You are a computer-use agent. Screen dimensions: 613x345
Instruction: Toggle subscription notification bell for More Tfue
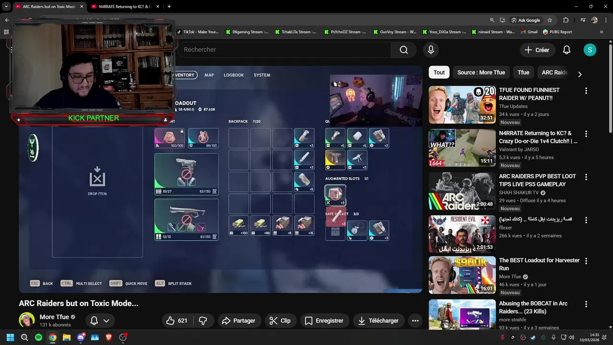(100, 321)
